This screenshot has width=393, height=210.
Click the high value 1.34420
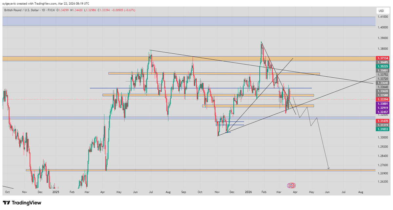tap(77, 10)
